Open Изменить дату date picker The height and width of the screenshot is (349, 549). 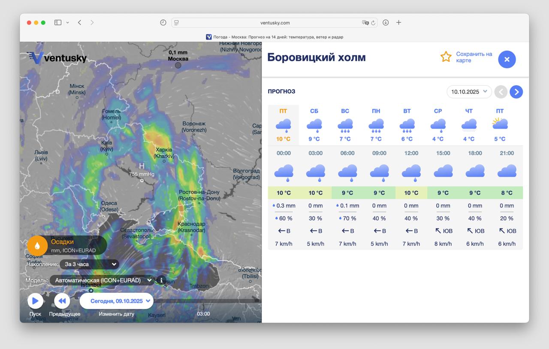click(x=116, y=301)
